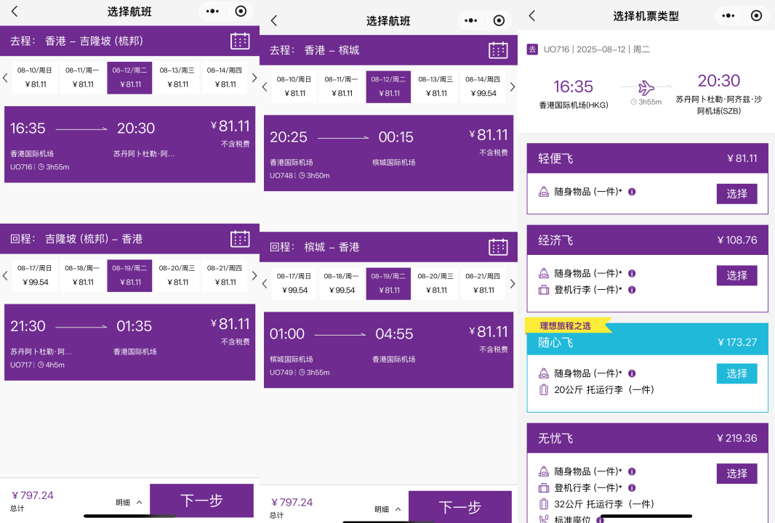Select return flight UO717 departing 21:30
Screen dimensions: 775x523
point(130,342)
